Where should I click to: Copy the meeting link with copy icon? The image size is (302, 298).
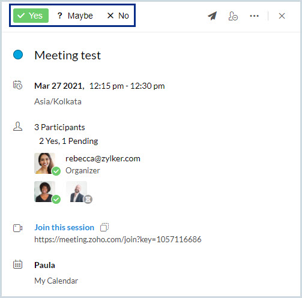[104, 227]
